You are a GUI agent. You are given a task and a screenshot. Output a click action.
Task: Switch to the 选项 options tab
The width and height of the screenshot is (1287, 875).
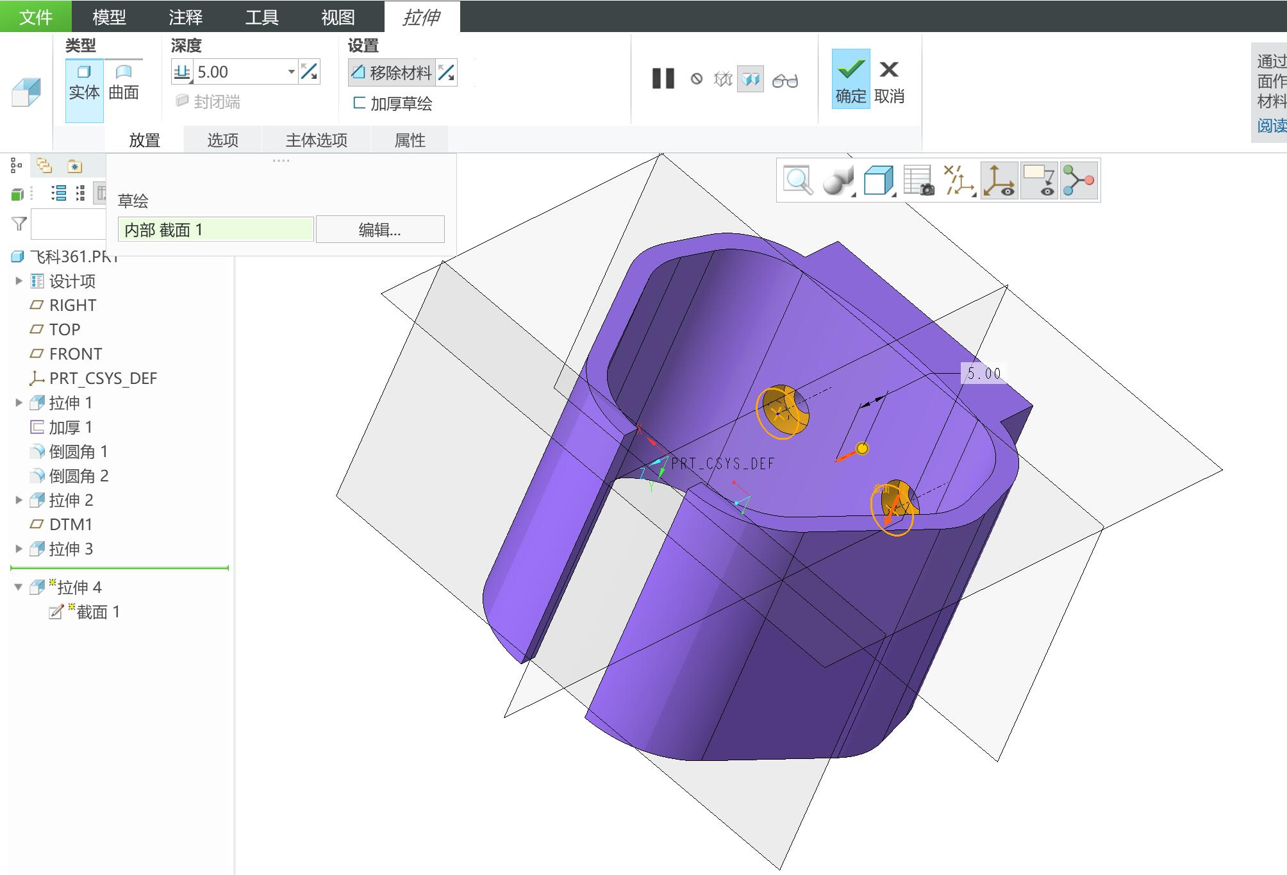tap(222, 140)
